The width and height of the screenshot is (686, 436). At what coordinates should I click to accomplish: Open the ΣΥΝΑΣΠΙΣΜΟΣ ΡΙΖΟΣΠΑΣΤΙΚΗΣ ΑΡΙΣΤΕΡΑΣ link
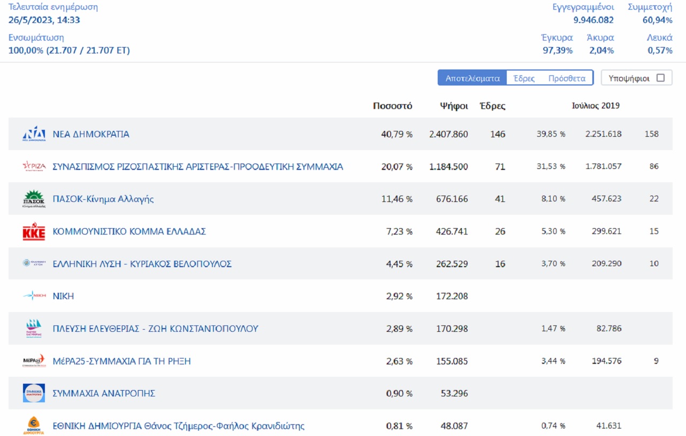198,167
